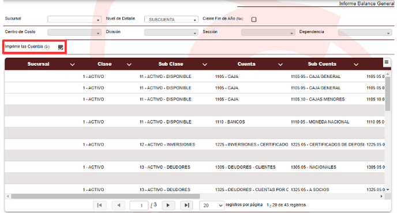Click the vertical scrollbar down arrow

tap(388, 190)
